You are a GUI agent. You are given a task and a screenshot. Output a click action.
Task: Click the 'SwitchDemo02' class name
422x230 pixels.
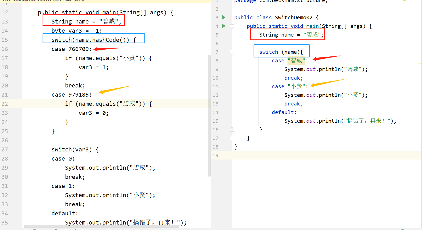[x=294, y=17]
